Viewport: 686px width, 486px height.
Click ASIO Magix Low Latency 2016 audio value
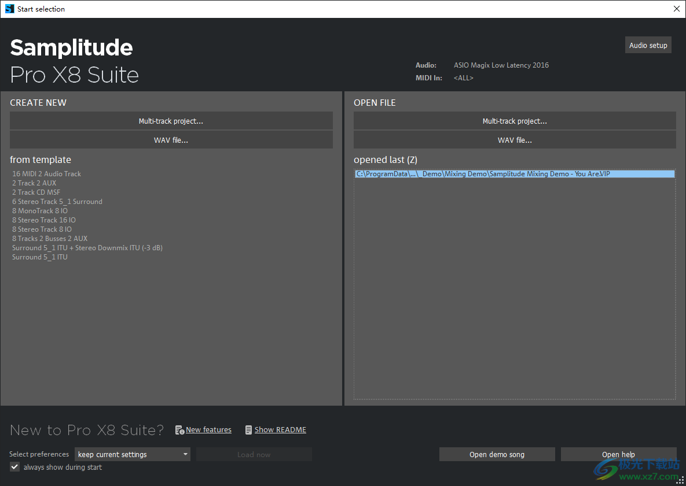(x=501, y=65)
